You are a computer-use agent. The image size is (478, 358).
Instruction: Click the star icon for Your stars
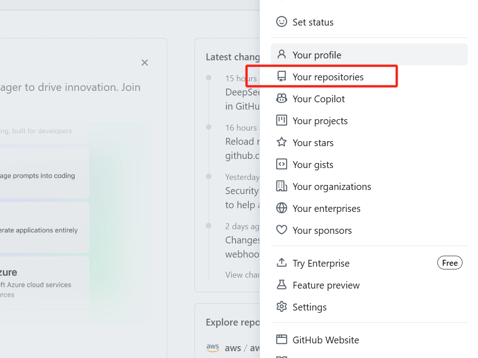pos(282,142)
